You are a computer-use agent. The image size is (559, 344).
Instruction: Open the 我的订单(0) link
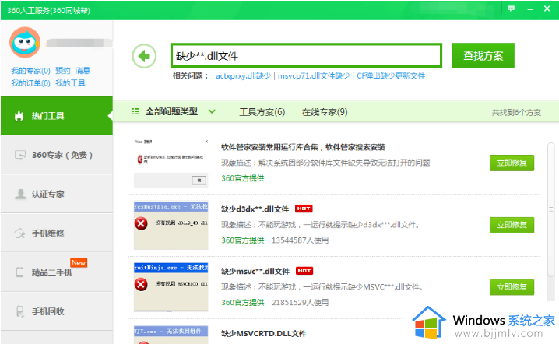tap(30, 83)
